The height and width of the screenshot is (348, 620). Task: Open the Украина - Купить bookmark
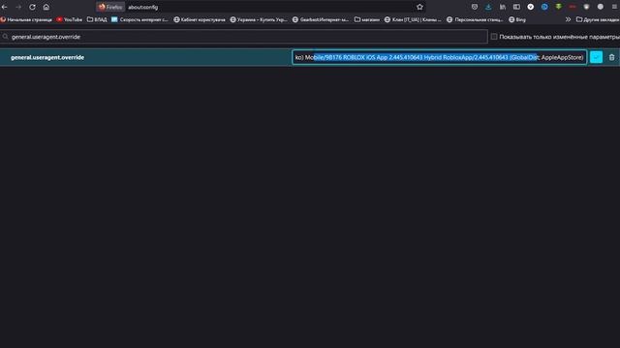tap(259, 19)
